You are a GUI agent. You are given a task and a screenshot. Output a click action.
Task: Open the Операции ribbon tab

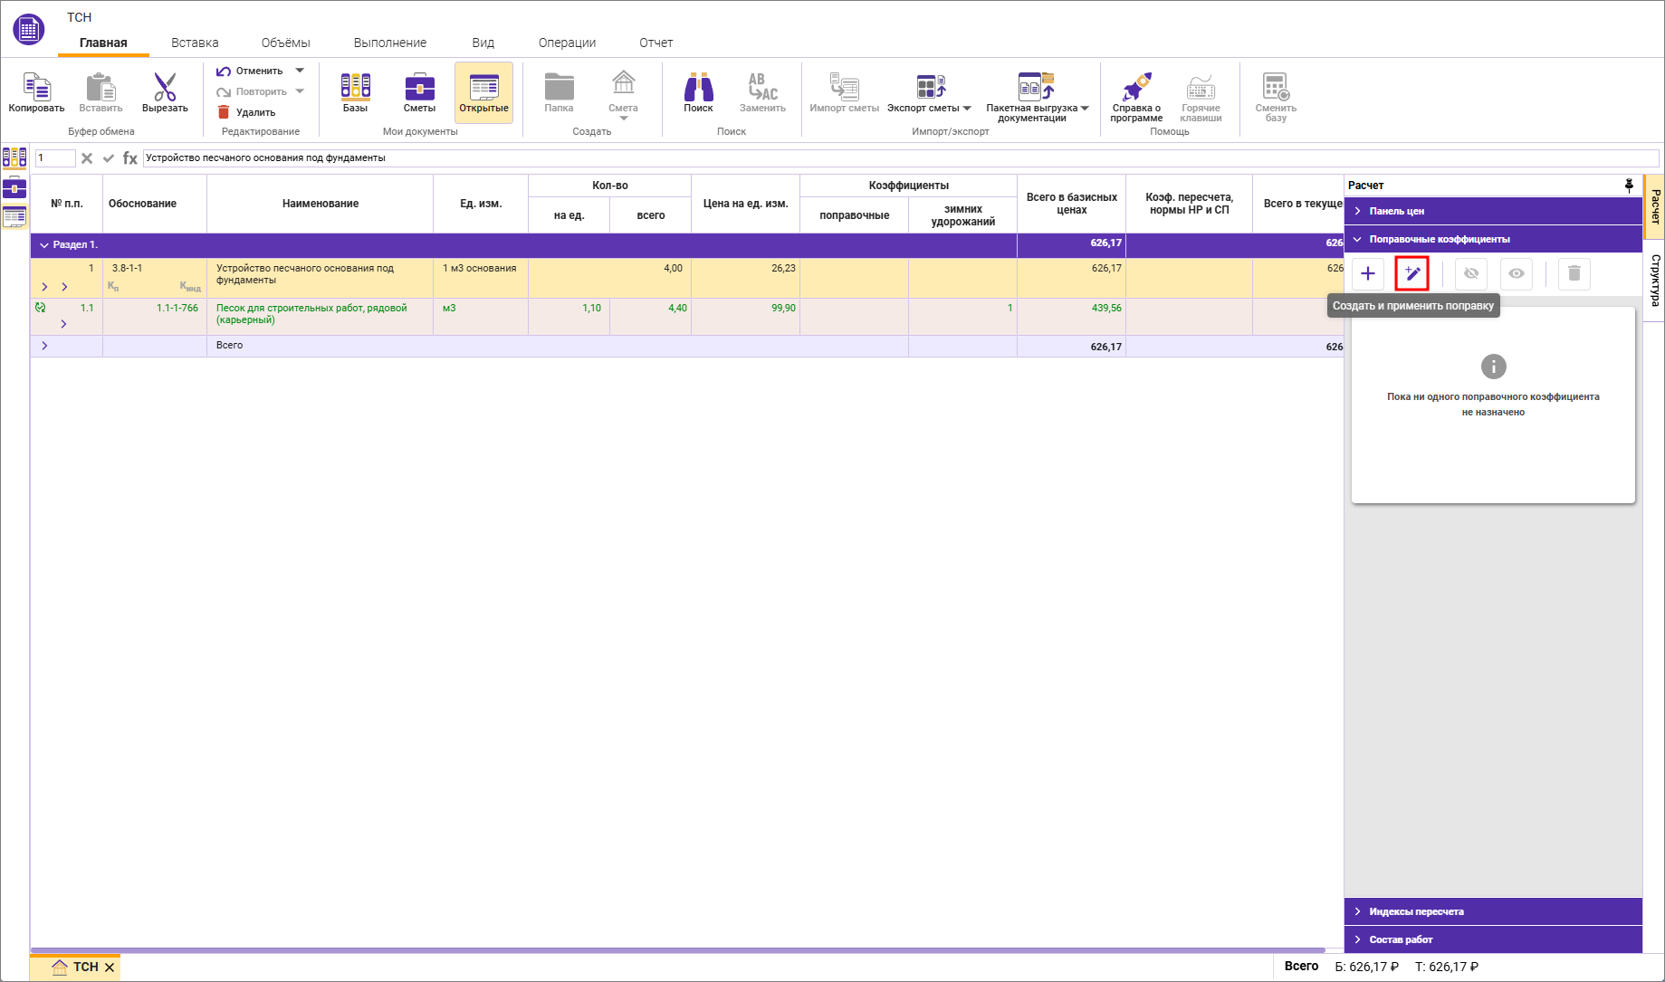[x=567, y=43]
